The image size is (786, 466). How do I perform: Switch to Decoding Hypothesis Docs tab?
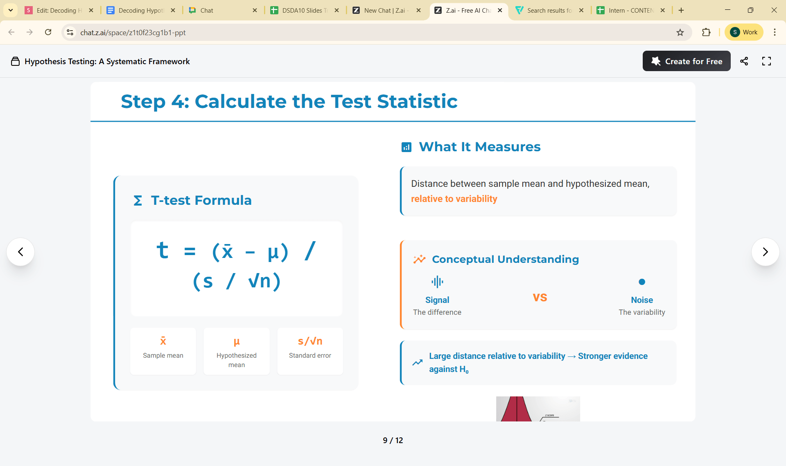tap(140, 10)
